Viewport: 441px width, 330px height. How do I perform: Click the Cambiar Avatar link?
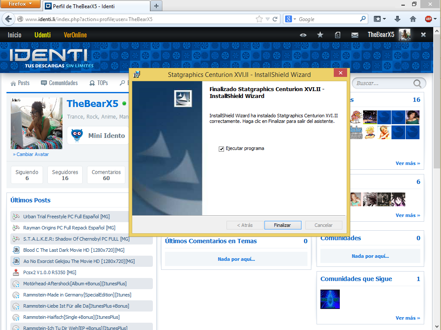point(31,154)
